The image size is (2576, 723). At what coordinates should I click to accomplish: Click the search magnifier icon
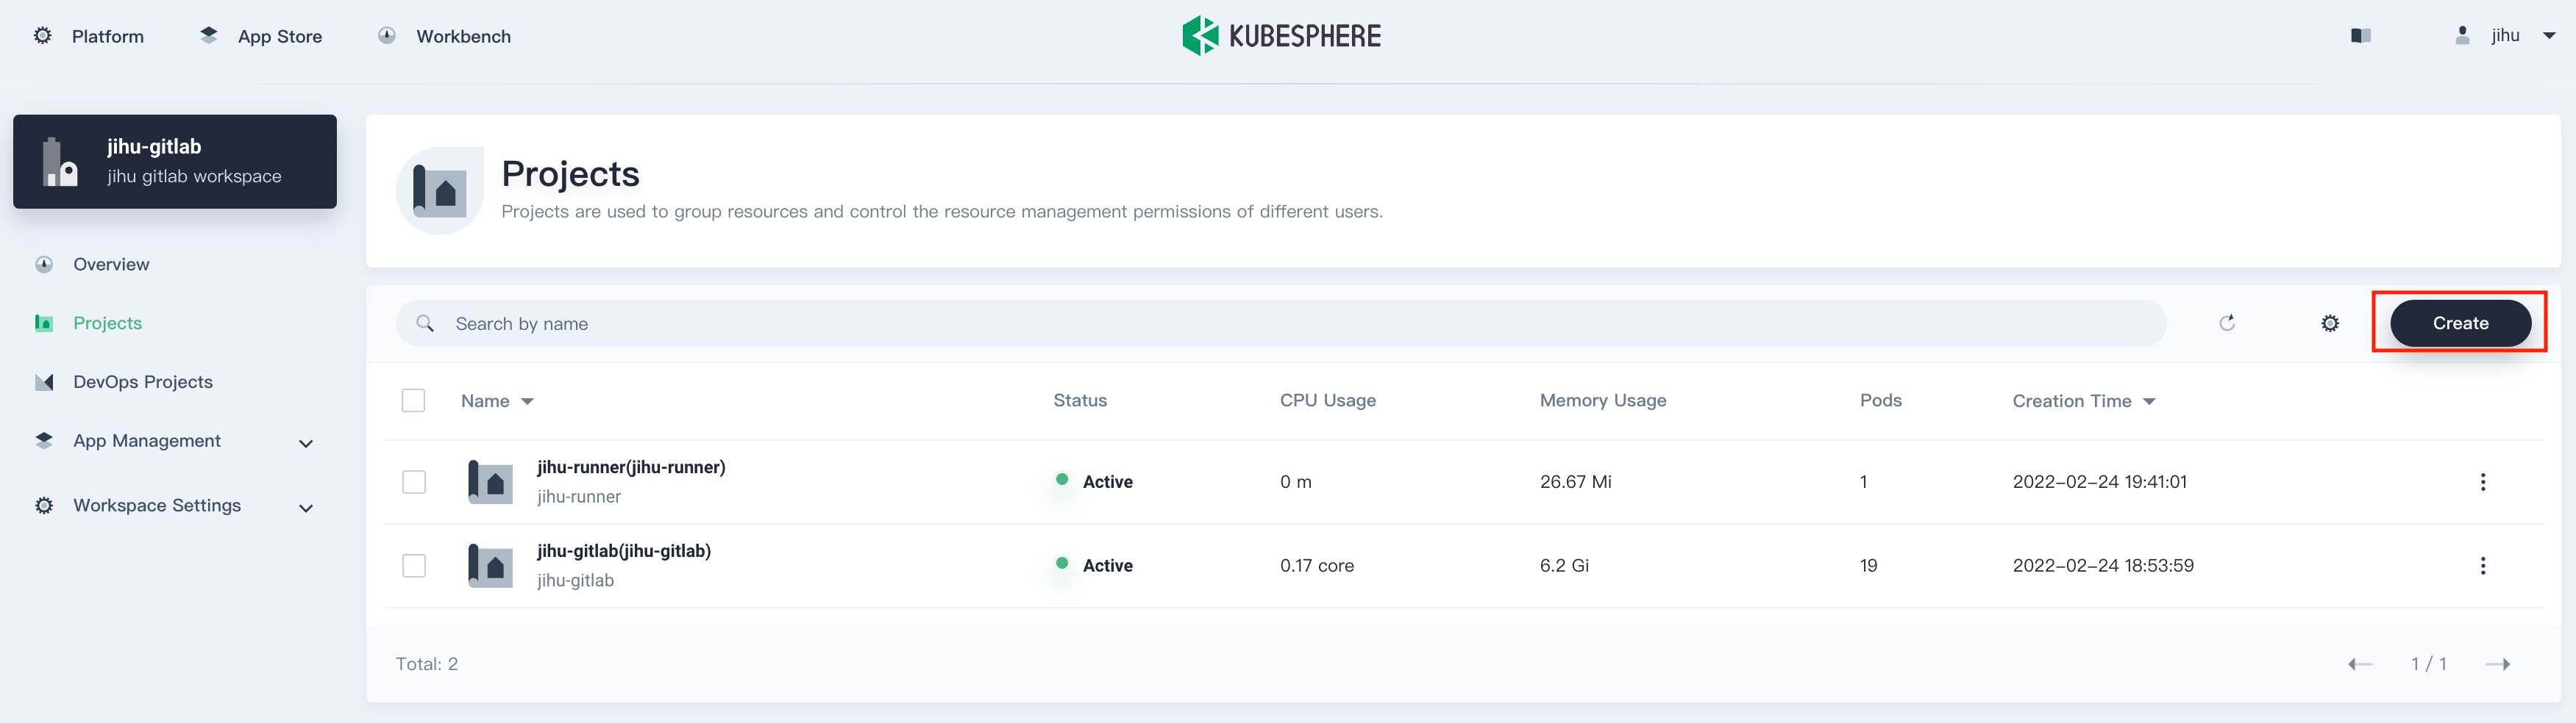click(425, 323)
